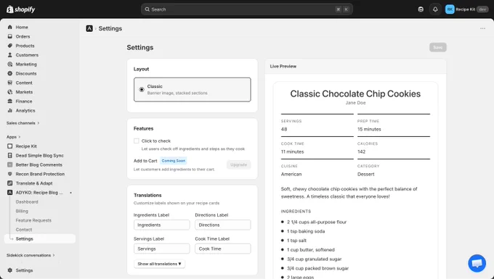Click the Classic Chocolate Chip Cookies preview title
The height and width of the screenshot is (279, 494).
[x=355, y=94]
